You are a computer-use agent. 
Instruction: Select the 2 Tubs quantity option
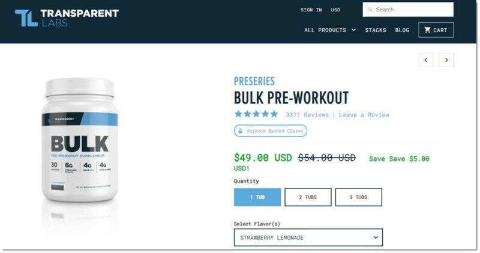(x=308, y=197)
